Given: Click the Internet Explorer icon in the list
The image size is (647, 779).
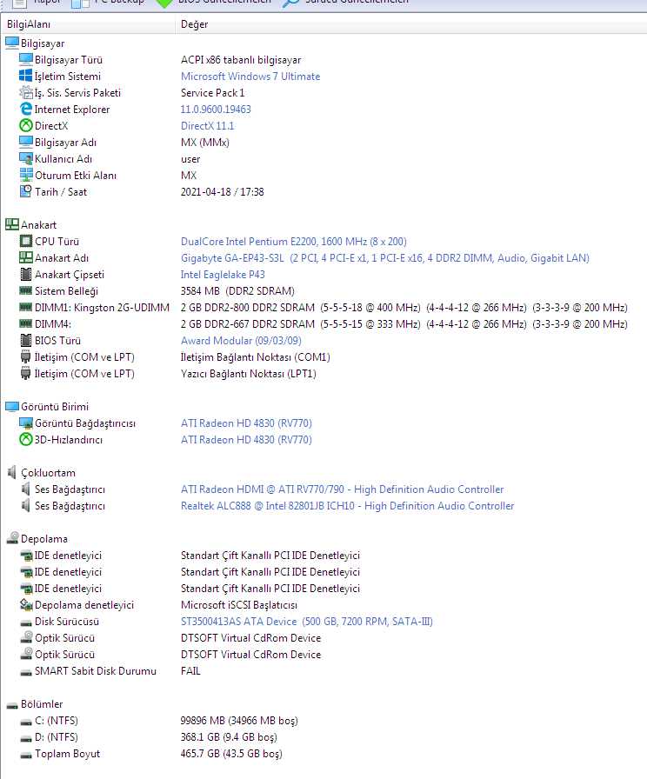Looking at the screenshot, I should 26,110.
